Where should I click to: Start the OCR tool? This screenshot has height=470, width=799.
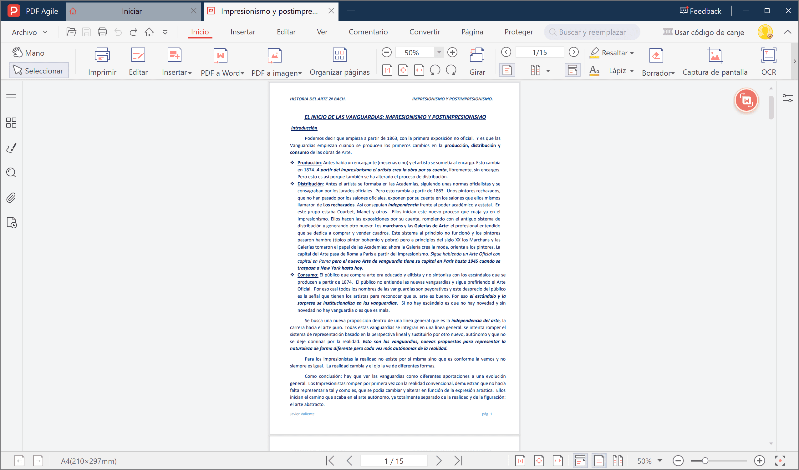click(x=769, y=62)
